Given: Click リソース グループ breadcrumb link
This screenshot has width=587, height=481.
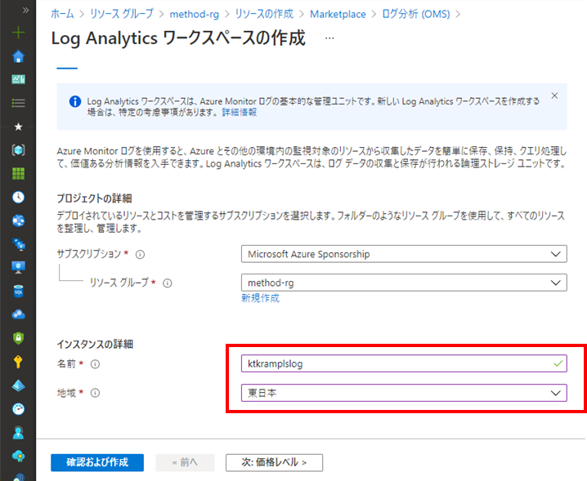Looking at the screenshot, I should point(122,14).
